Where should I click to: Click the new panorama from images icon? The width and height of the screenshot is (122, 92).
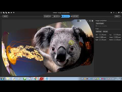(x=4, y=13)
